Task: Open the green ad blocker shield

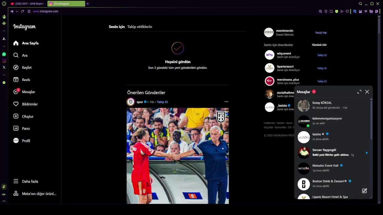Action: (x=337, y=11)
